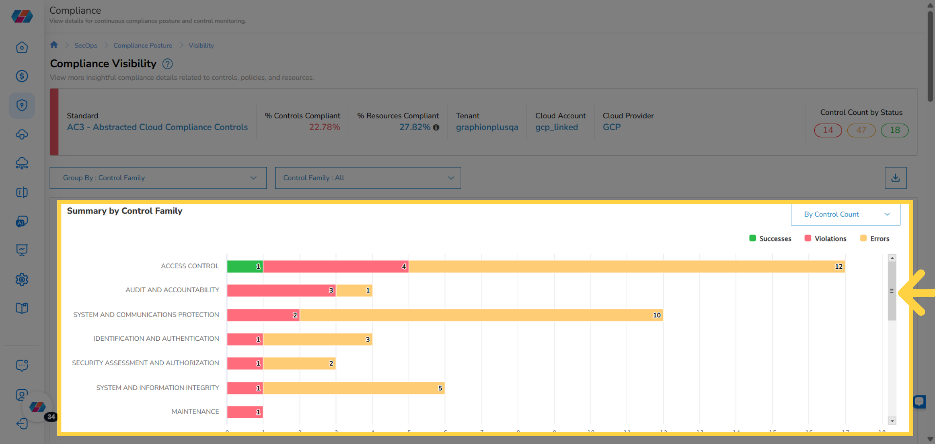935x444 pixels.
Task: Click the download export icon beside the filters
Action: 896,178
